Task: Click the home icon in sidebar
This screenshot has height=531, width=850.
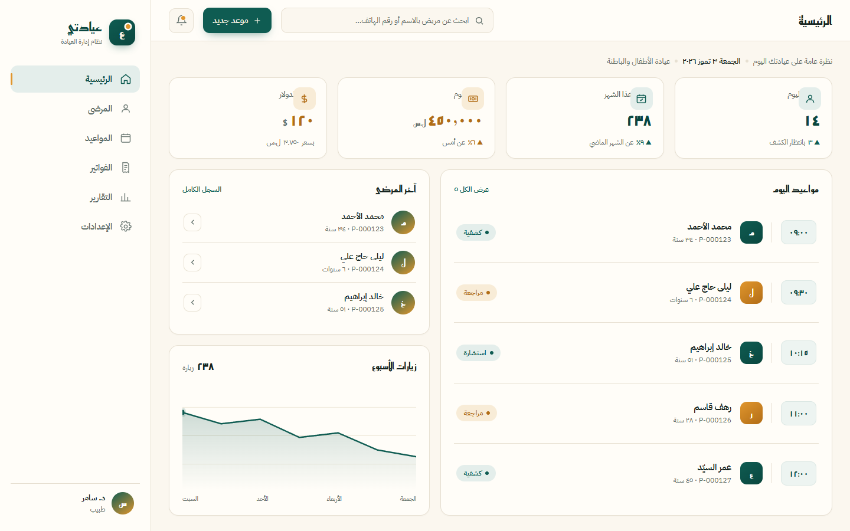Action: pos(126,79)
